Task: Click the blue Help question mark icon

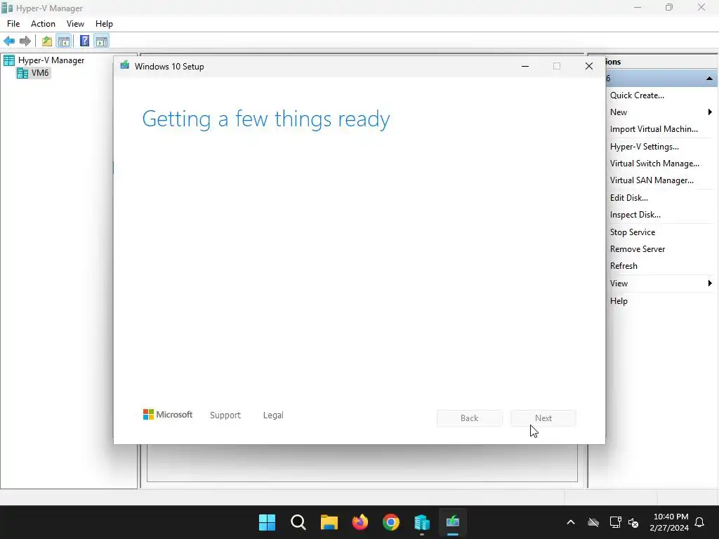Action: 84,41
